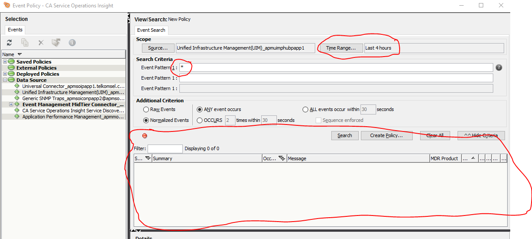Click the info icon in Selection toolbar
532x239 pixels.
72,43
